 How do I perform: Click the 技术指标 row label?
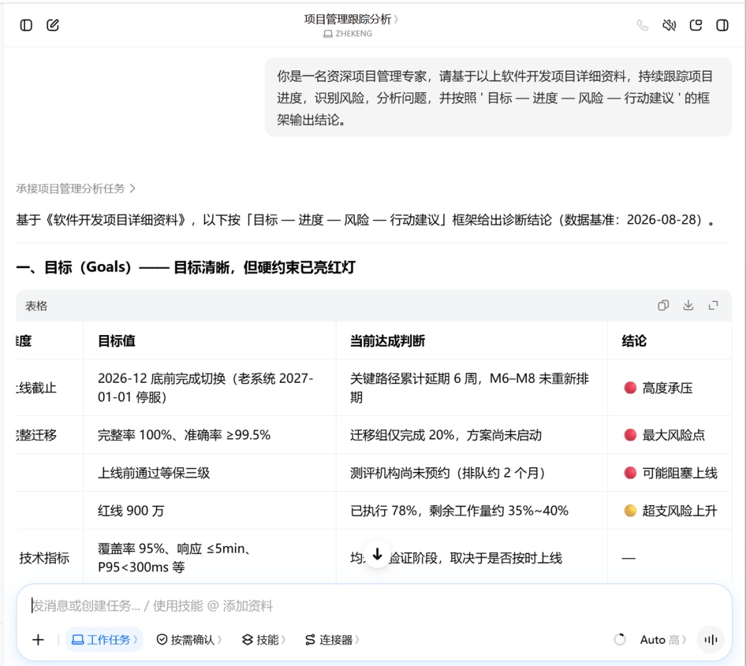(44, 558)
